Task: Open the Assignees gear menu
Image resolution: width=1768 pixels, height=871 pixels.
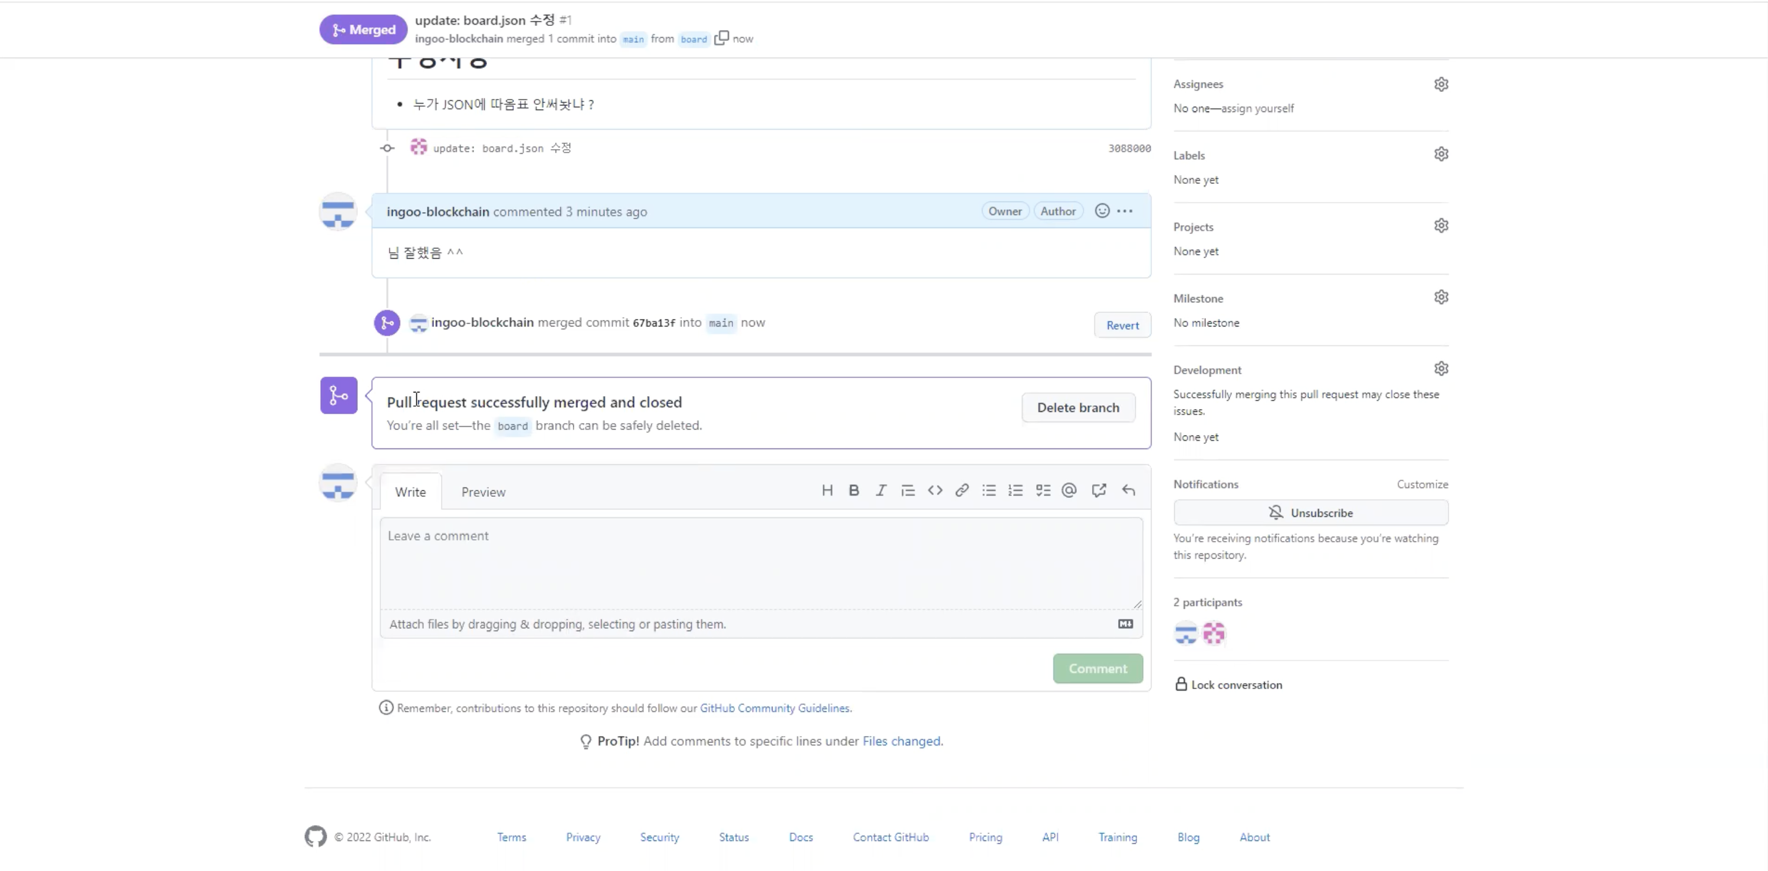Action: 1441,84
